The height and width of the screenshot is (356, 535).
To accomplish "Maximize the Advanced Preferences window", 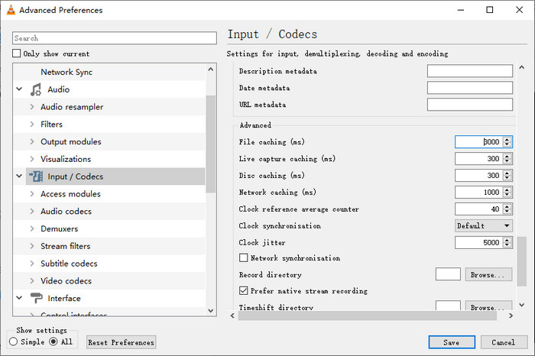I will [490, 10].
